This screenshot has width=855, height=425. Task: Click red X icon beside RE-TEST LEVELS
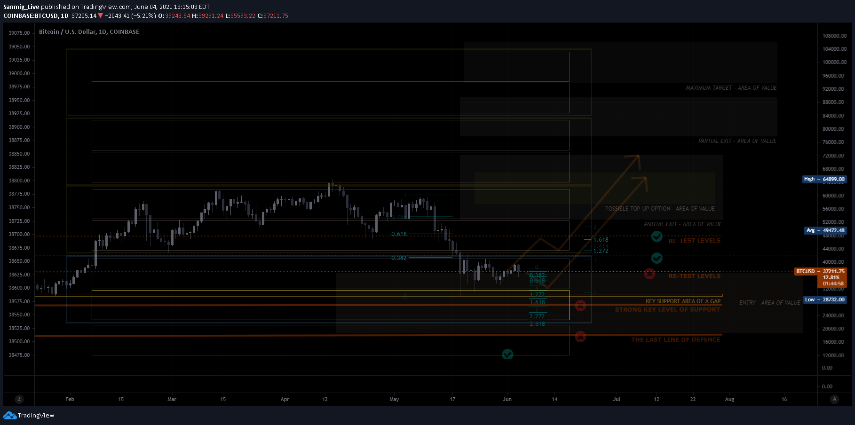pos(649,274)
